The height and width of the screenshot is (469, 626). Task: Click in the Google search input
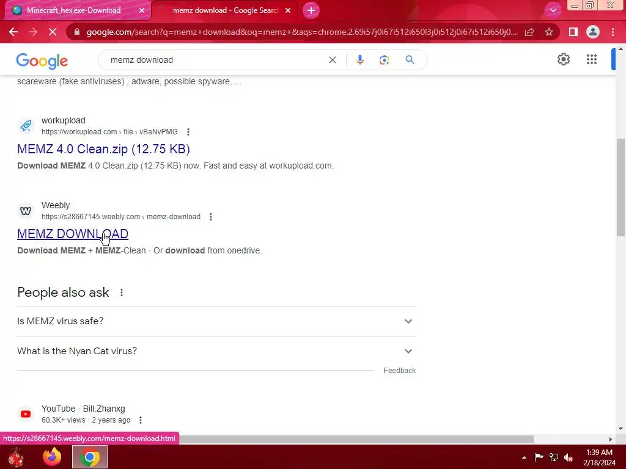(216, 60)
